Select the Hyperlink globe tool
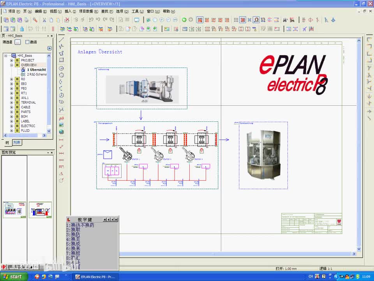Viewport: 374px width, 281px height. (62, 132)
